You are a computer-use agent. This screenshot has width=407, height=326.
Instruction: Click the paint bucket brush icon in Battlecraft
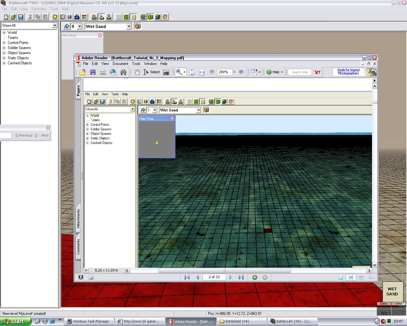(67, 26)
